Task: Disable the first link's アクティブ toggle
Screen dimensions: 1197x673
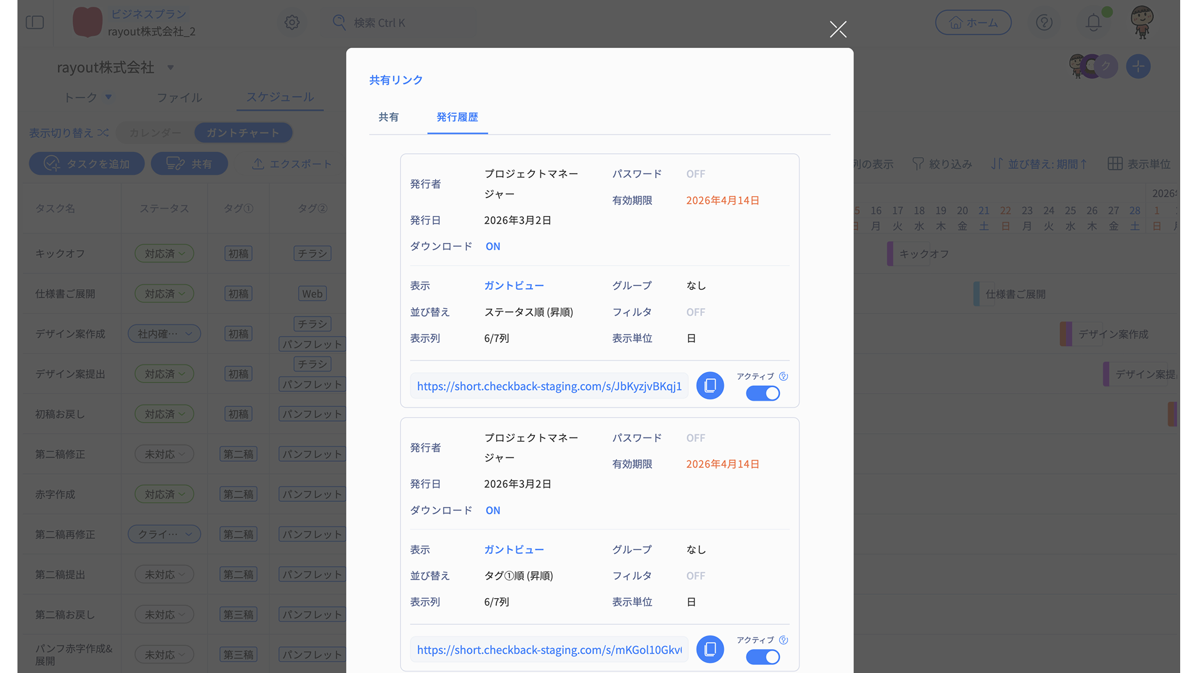Action: [762, 393]
